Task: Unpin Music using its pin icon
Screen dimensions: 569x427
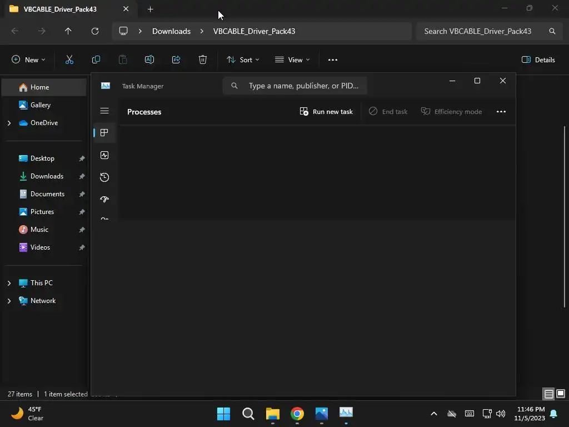Action: 82,230
